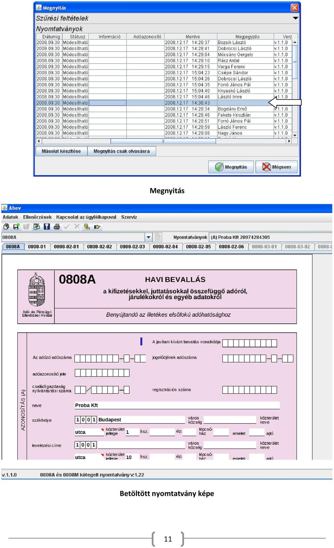Click the notepad edit icon in toolbar
Screen dimensions: 334x548
(37, 227)
